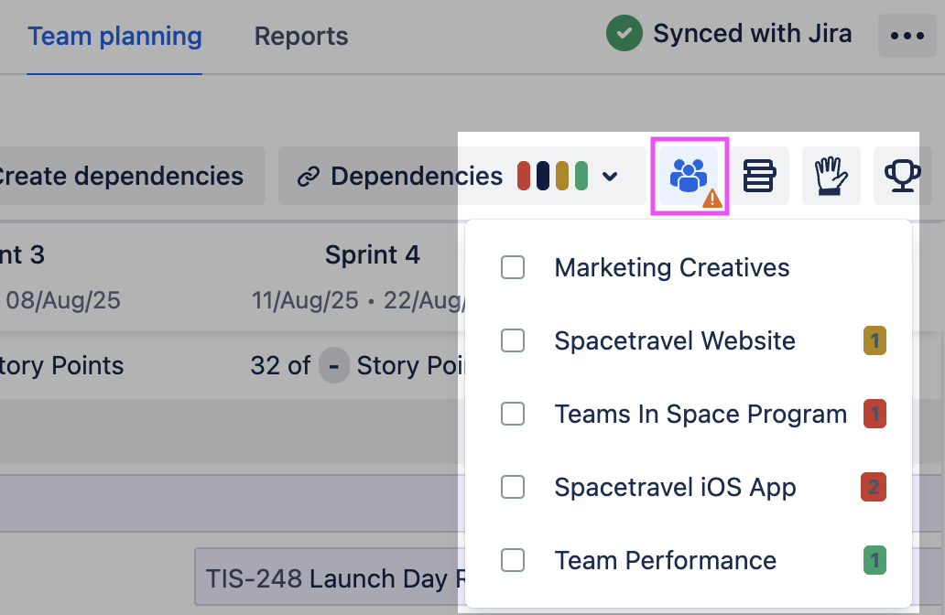Click the chain link icon beside Dependencies

point(309,177)
